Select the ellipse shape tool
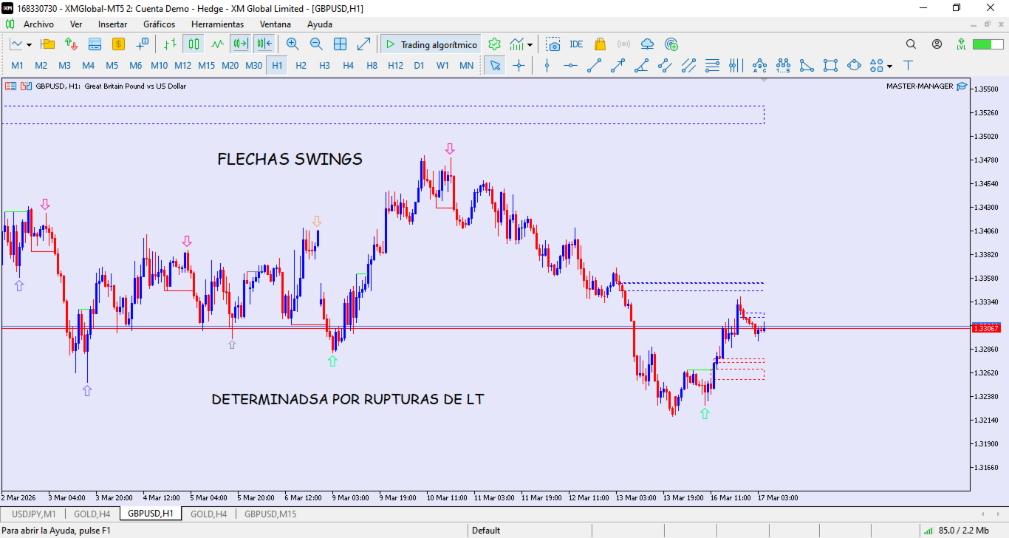Screen dimensions: 1009x538 tap(854, 66)
